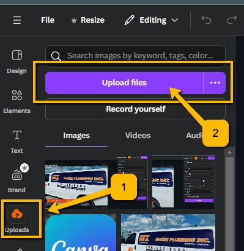Open the hamburger main menu
244x251 pixels.
(x=17, y=20)
